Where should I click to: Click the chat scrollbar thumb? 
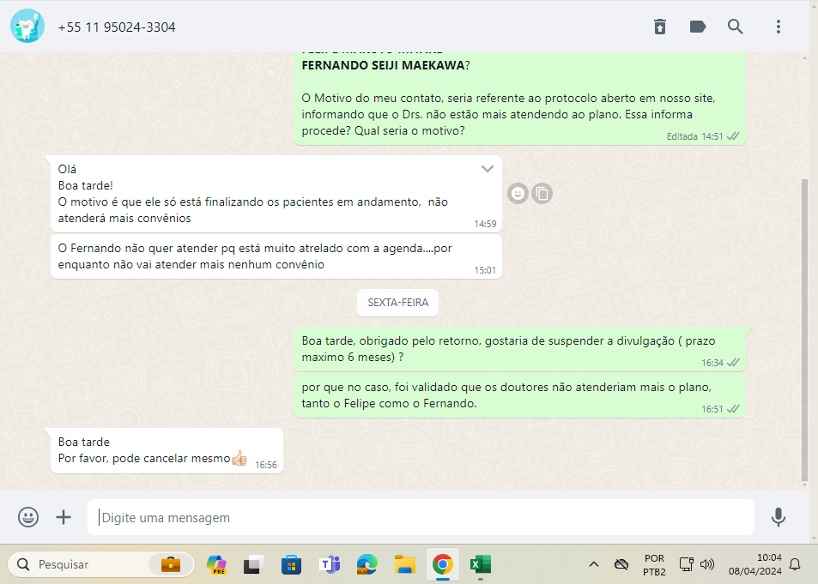pyautogui.click(x=804, y=326)
